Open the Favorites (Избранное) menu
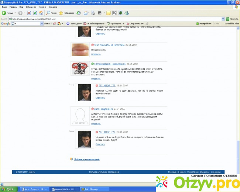240x192 pixels. tap(31, 7)
